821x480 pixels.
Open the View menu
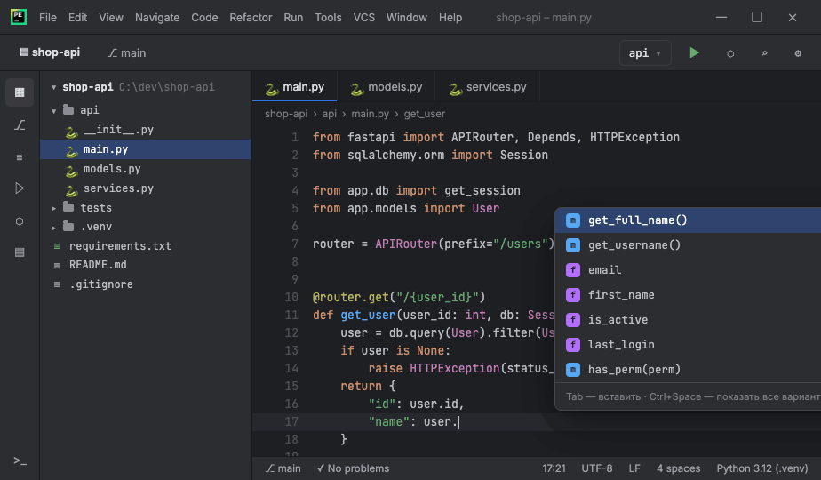point(111,17)
